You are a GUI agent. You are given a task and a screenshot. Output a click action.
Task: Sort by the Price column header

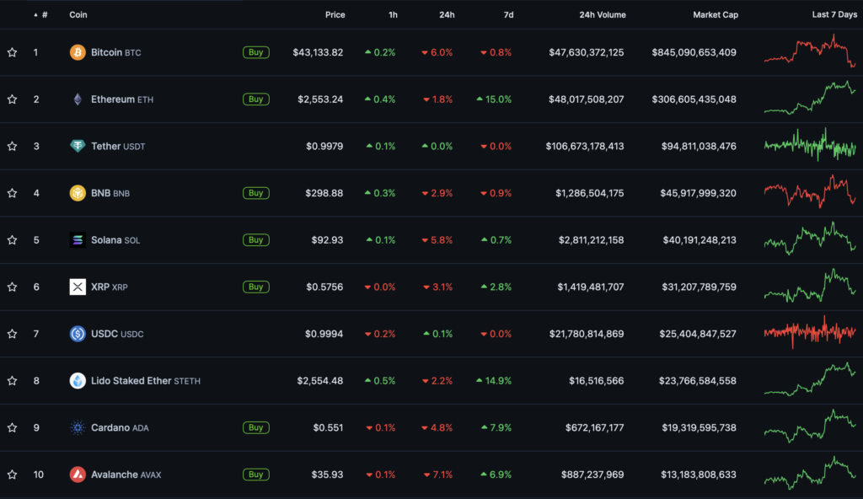coord(335,15)
